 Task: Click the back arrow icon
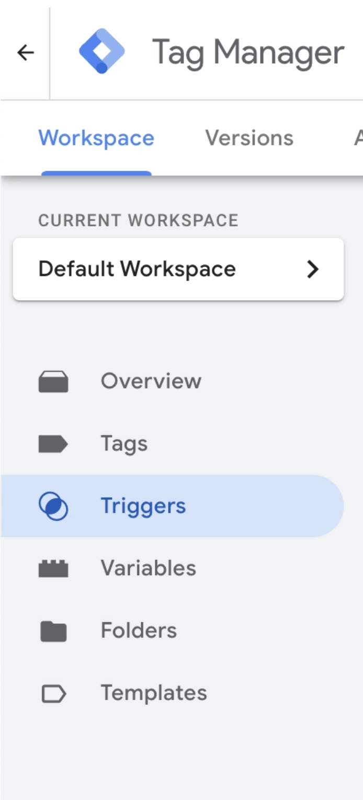25,52
